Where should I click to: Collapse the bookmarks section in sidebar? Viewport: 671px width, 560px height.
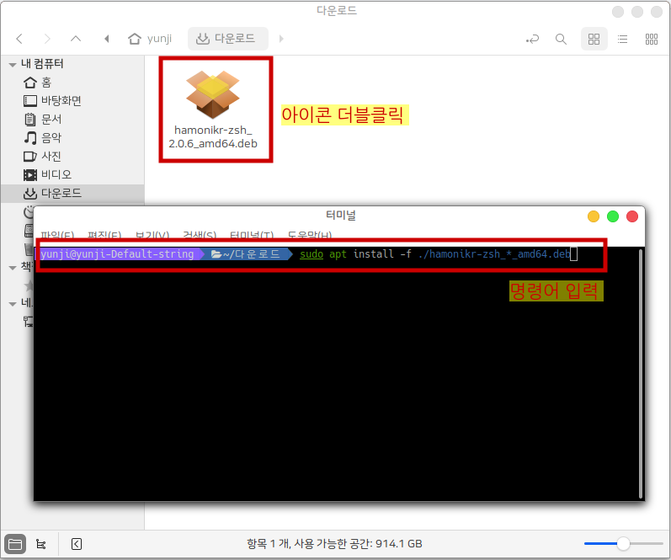(x=13, y=267)
